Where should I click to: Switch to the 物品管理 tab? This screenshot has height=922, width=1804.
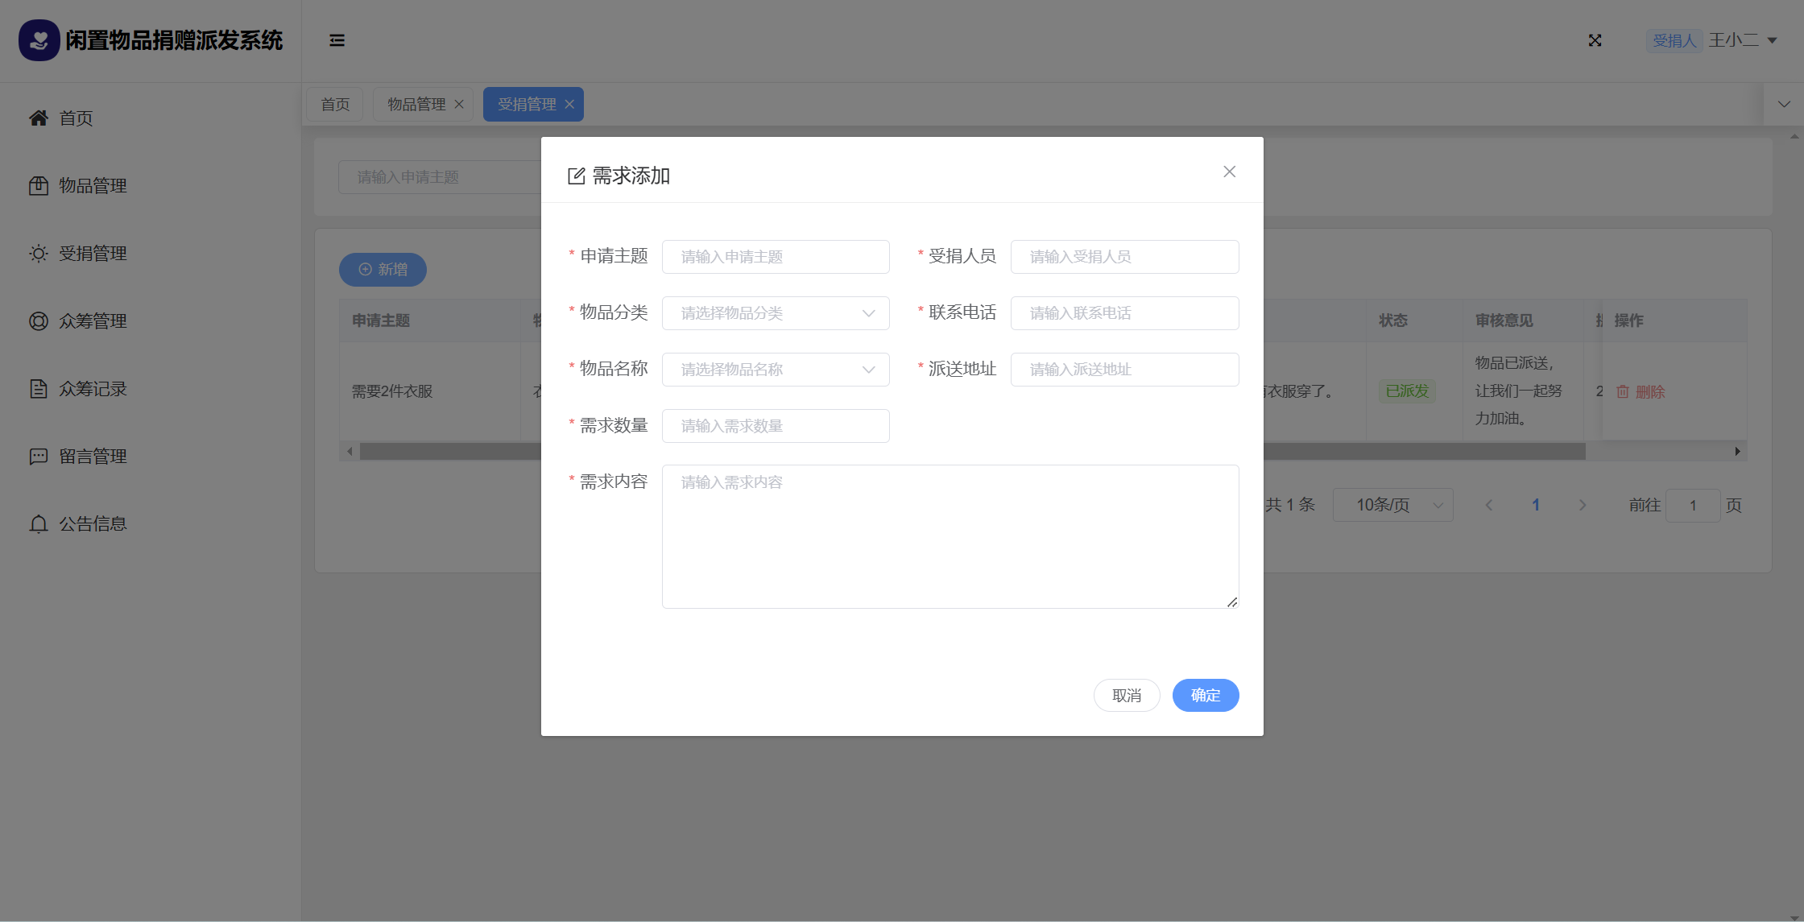[x=416, y=105]
